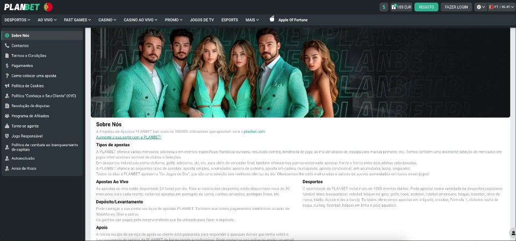The height and width of the screenshot is (241, 516).
Task: Click the question mark icon for placing bets
Action: pyautogui.click(x=7, y=76)
